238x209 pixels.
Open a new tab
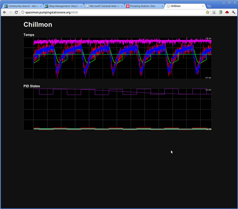210,6
